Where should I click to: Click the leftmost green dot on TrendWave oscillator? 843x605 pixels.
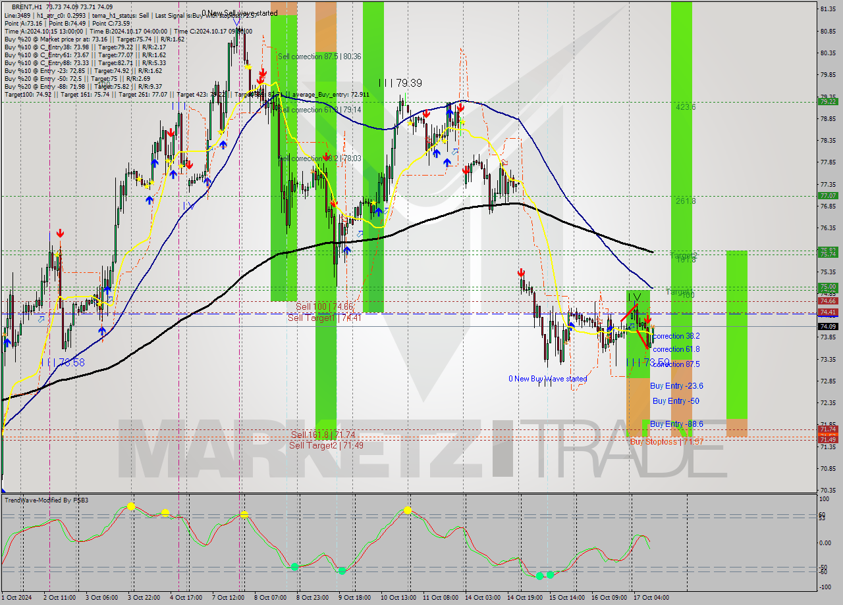pos(294,566)
